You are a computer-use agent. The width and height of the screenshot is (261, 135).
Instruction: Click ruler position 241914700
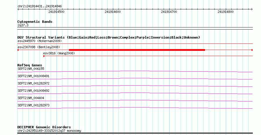169,12
